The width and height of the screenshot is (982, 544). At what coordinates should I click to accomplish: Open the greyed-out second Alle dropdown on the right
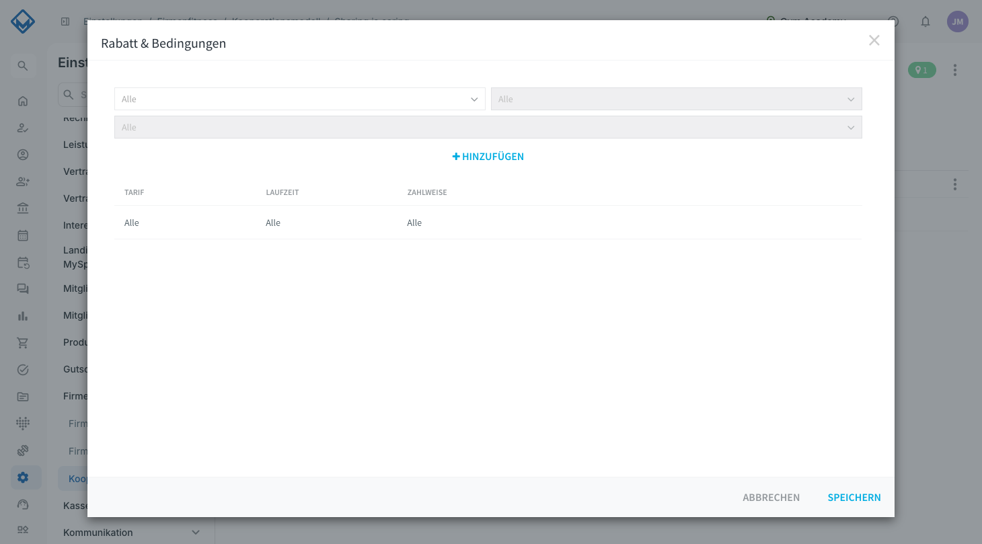[677, 99]
